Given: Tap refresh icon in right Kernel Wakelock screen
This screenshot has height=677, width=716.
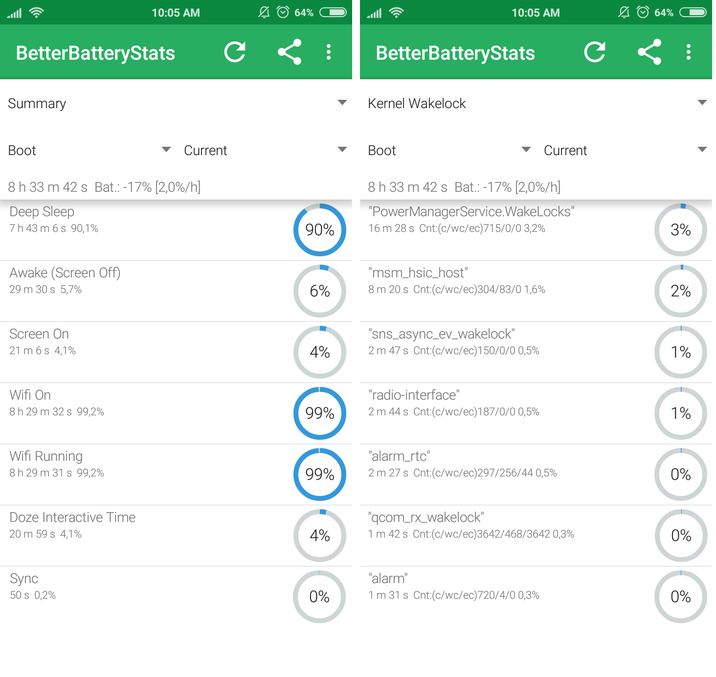Looking at the screenshot, I should point(595,52).
